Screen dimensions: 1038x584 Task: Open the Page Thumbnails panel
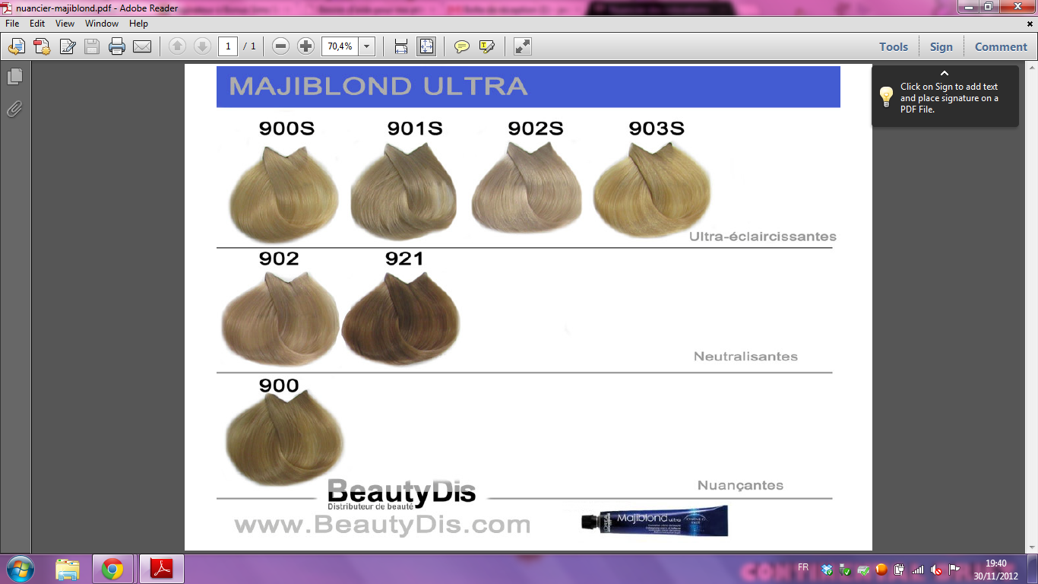[x=14, y=77]
